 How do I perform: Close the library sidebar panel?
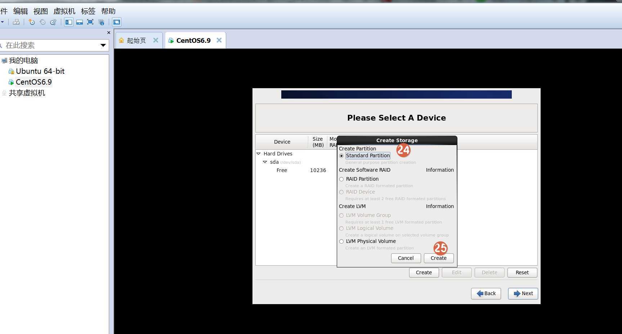pos(109,33)
